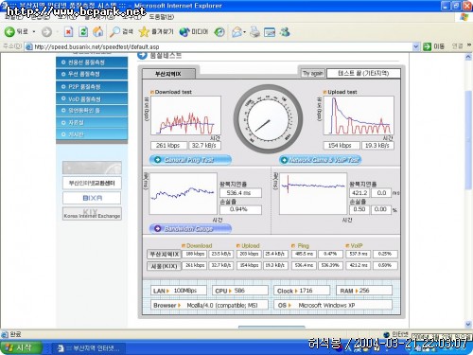
Task: Click the Clock 1716 info field
Action: [x=302, y=291]
